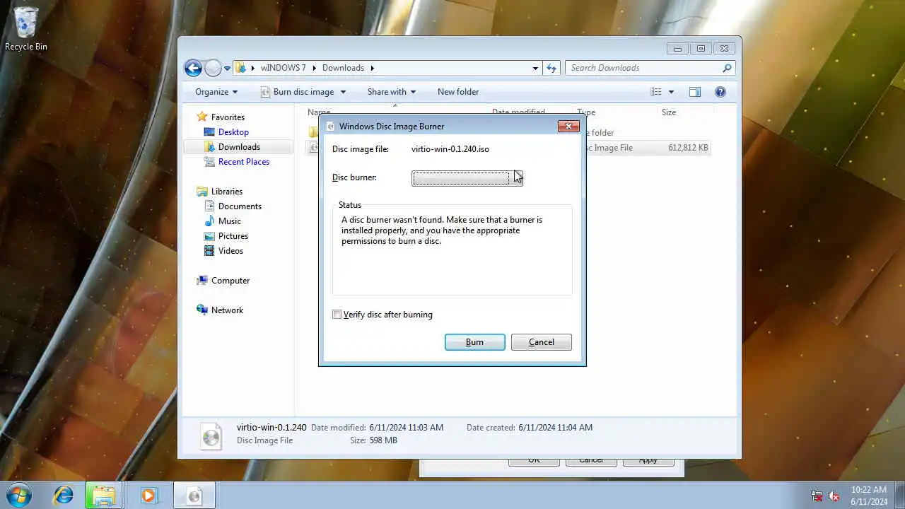Image resolution: width=905 pixels, height=509 pixels.
Task: Open recent locations dropdown arrow
Action: tap(227, 69)
